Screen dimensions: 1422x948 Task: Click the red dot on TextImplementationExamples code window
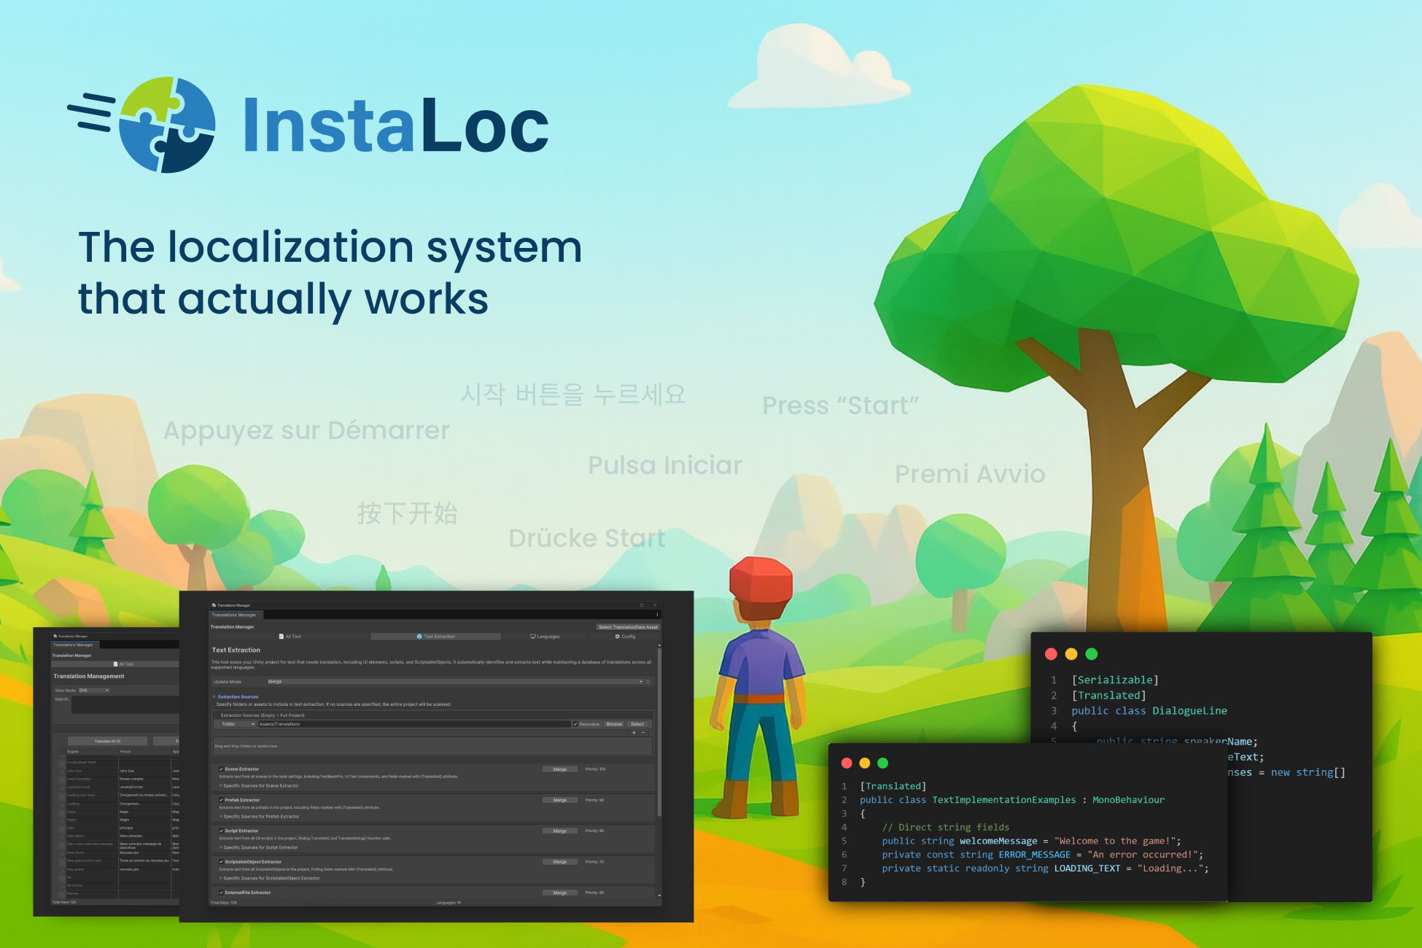[x=847, y=763]
